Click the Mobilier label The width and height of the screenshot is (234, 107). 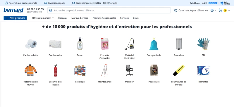[129, 82]
